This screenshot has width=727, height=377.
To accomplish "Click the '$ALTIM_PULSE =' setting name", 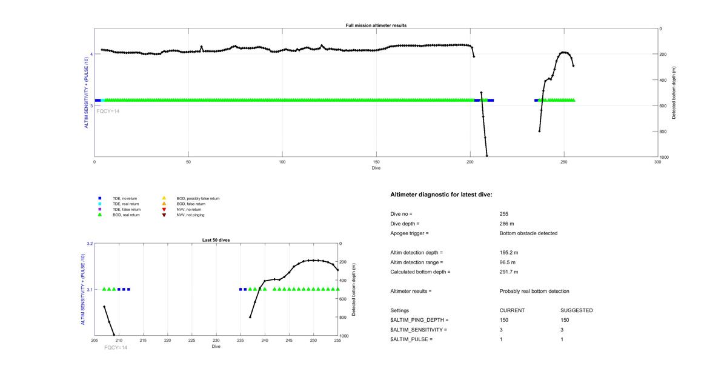I will point(412,339).
